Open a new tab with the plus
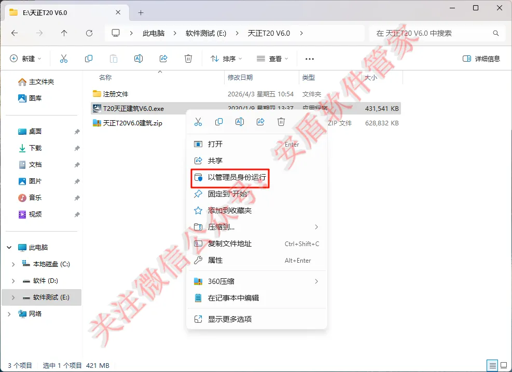 141,13
